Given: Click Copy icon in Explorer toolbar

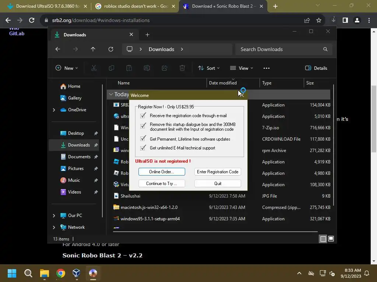Looking at the screenshot, I should (x=111, y=68).
